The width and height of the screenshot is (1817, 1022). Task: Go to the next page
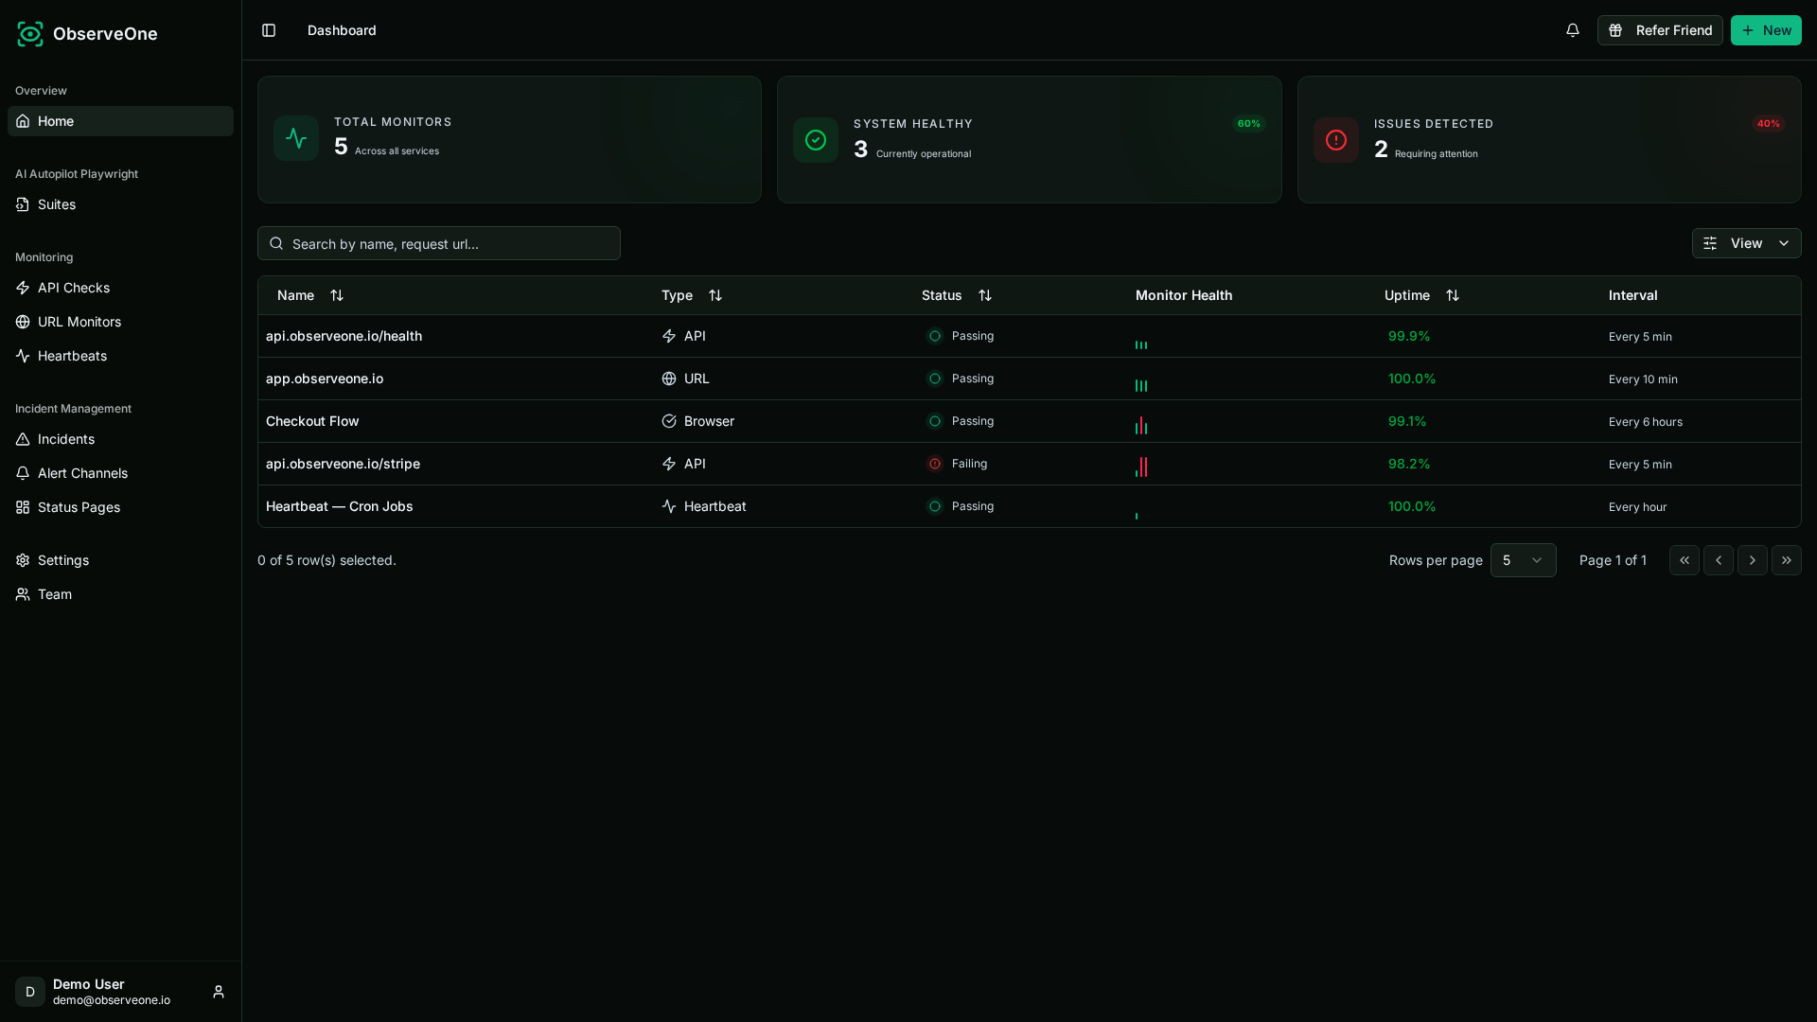tap(1753, 560)
